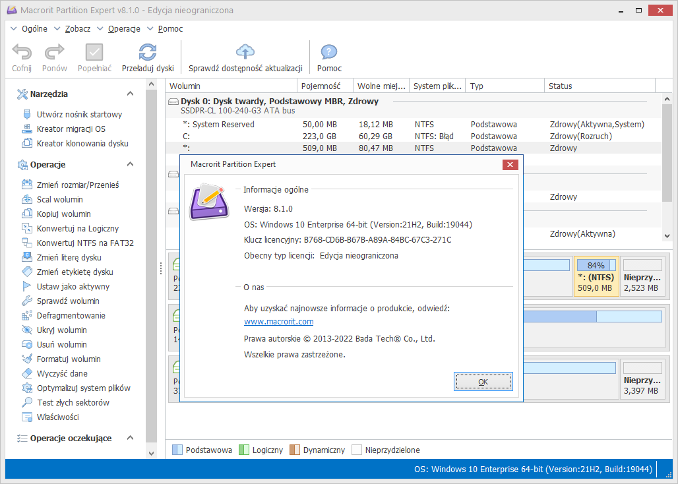The width and height of the screenshot is (678, 484).
Task: Choose Wyczyść dane operation
Action: pos(62,373)
